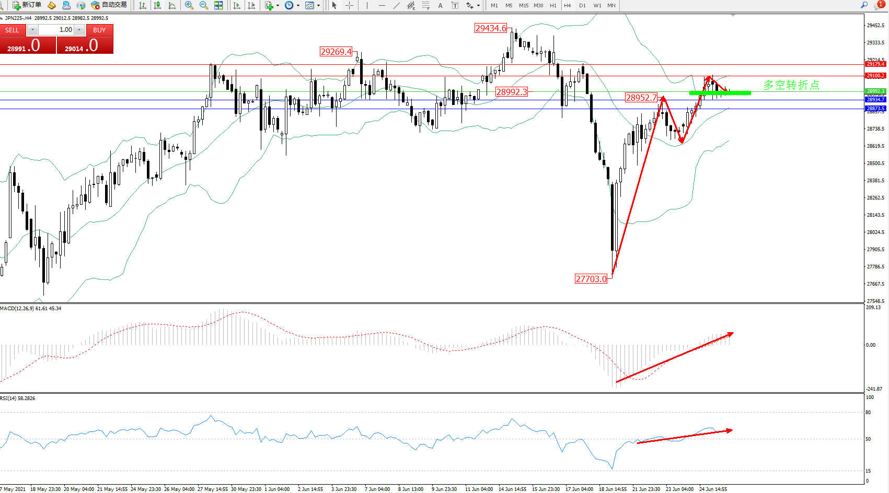Click the zoom out magnifier icon
This screenshot has height=493, width=889.
(x=203, y=5)
